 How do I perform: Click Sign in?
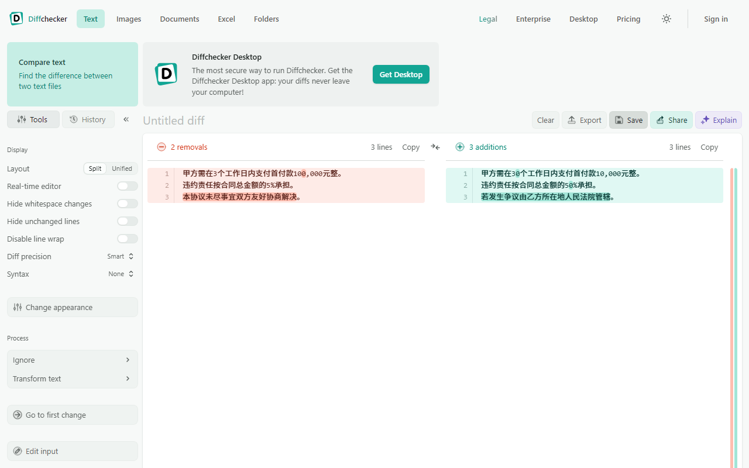coord(716,19)
